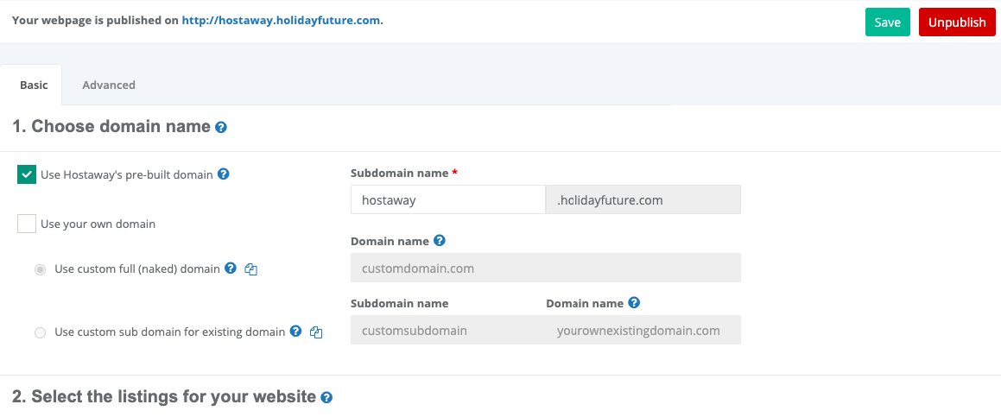
Task: Click the customdomain.com domain name field
Action: [x=546, y=269]
